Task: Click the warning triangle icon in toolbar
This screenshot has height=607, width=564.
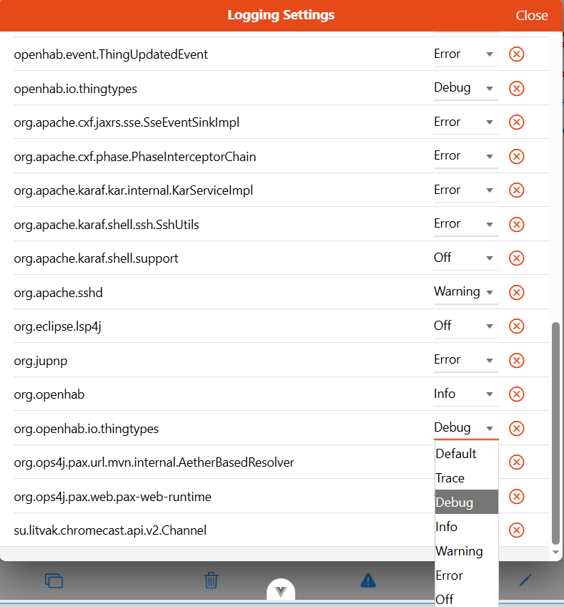Action: tap(368, 581)
